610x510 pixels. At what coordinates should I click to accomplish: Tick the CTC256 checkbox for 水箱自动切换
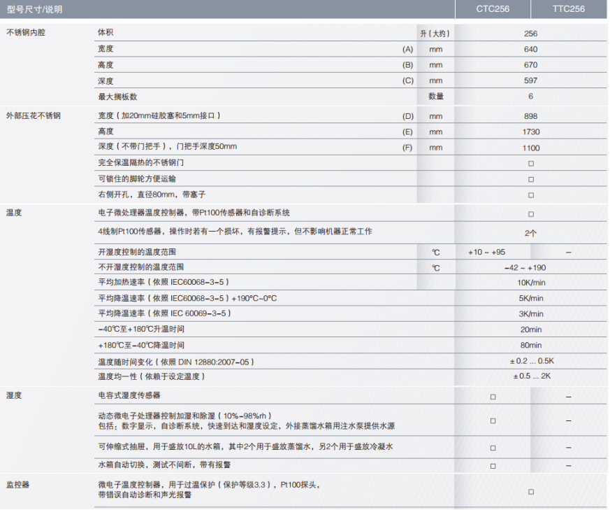click(493, 465)
